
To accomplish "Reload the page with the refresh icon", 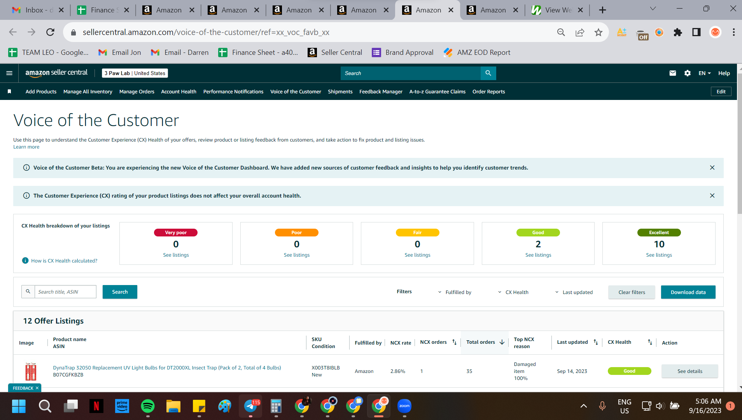I will tap(50, 32).
